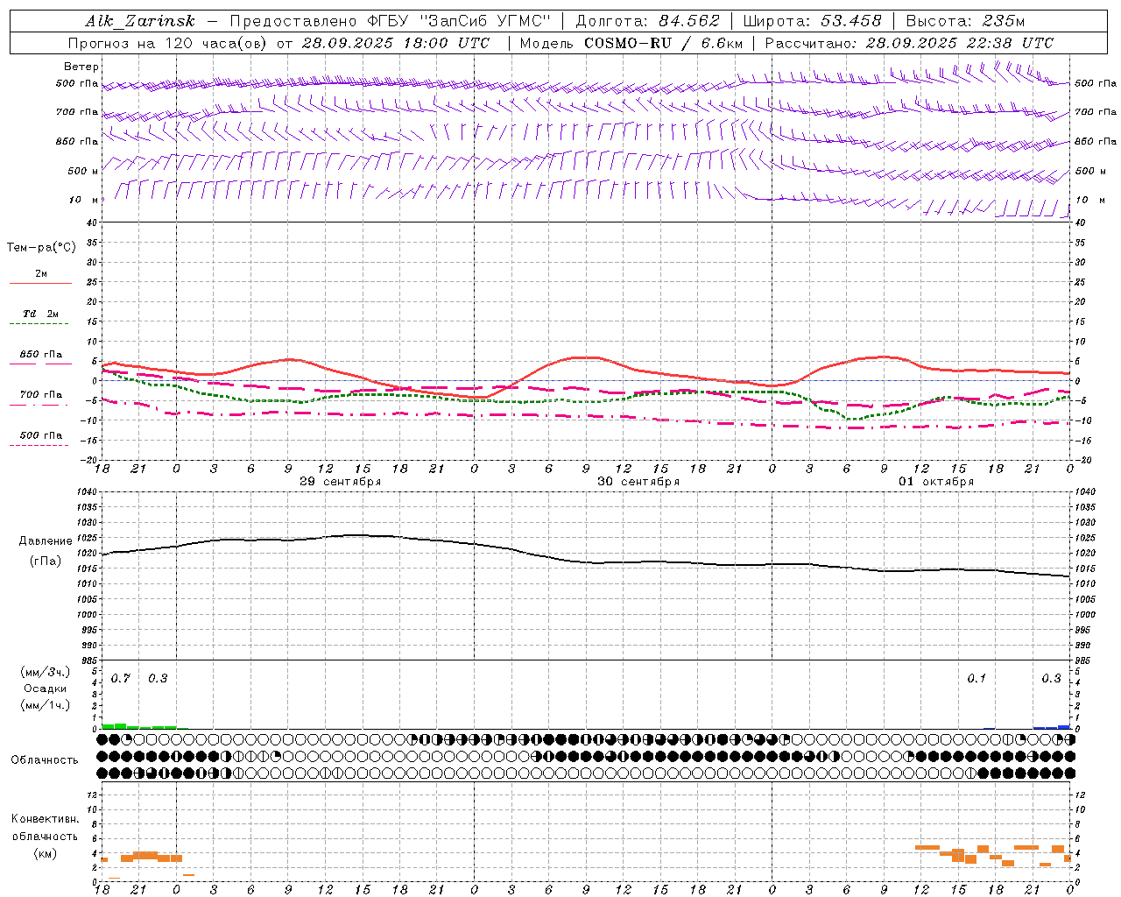Click the elevation 'Высота: 235м'
Screen dimensions: 1121x897
pos(965,22)
